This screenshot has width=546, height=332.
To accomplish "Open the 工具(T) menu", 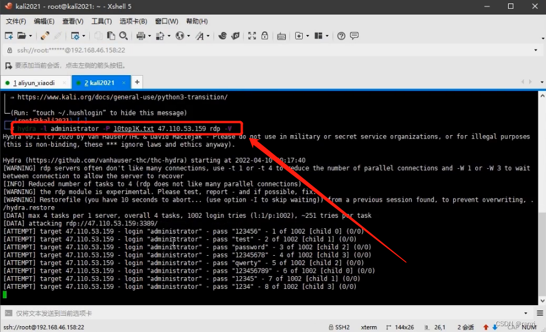I will (x=101, y=21).
